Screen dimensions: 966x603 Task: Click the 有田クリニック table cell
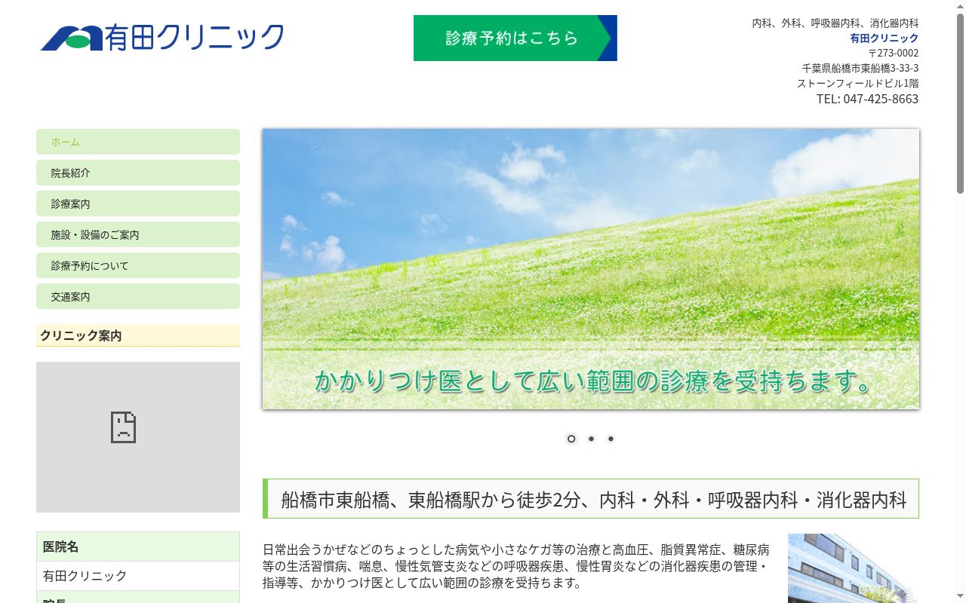[138, 576]
